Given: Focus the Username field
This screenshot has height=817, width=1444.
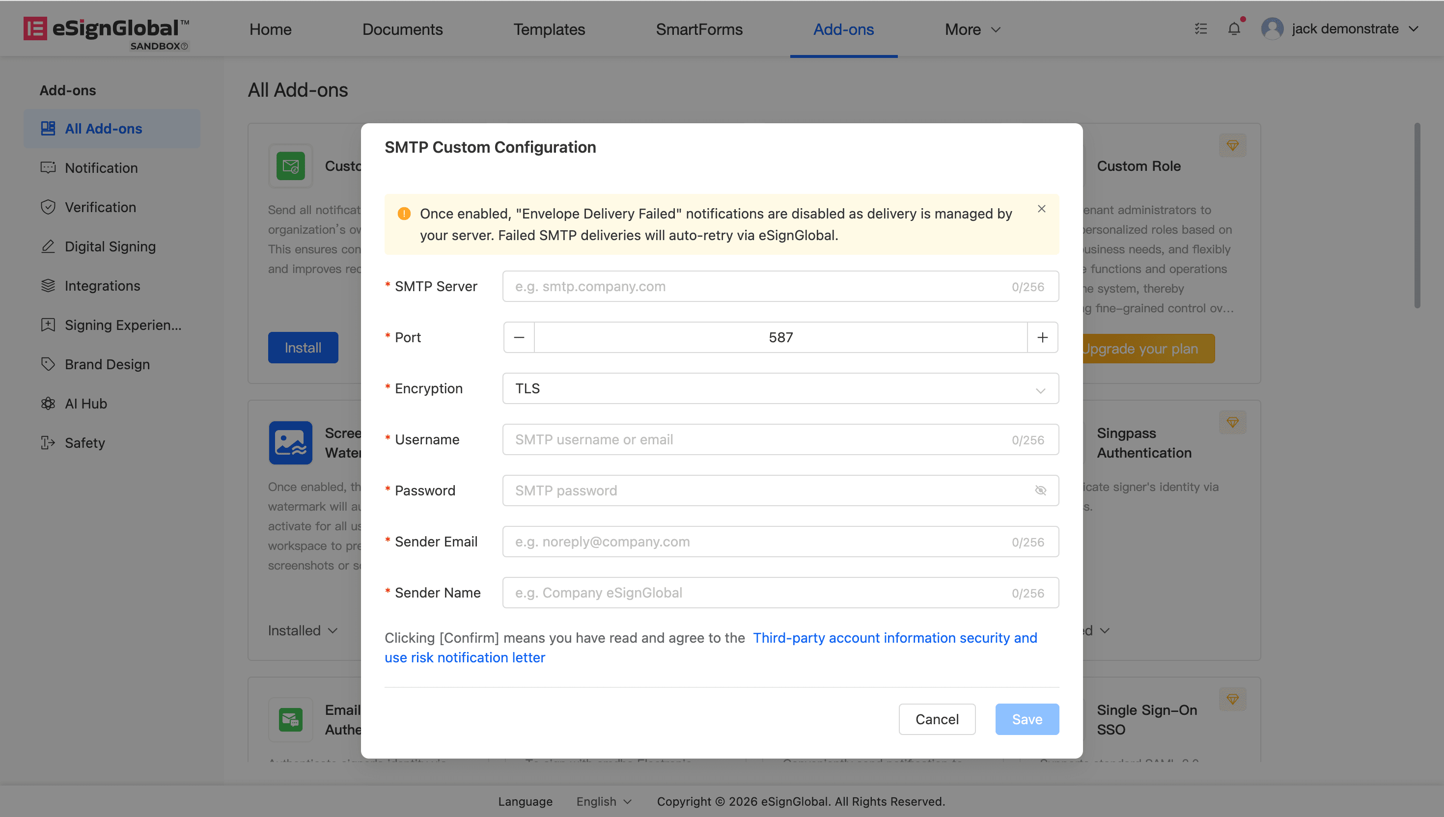Looking at the screenshot, I should (780, 439).
